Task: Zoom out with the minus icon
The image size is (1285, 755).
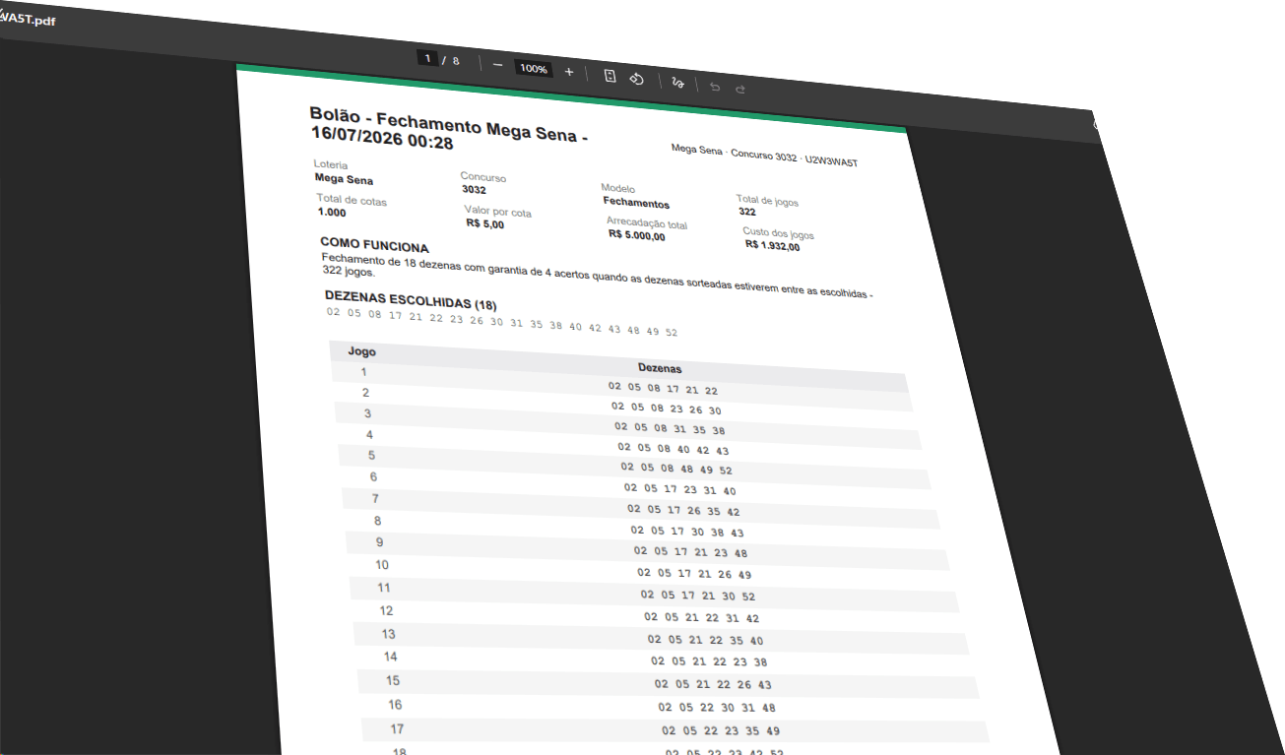Action: [x=497, y=66]
